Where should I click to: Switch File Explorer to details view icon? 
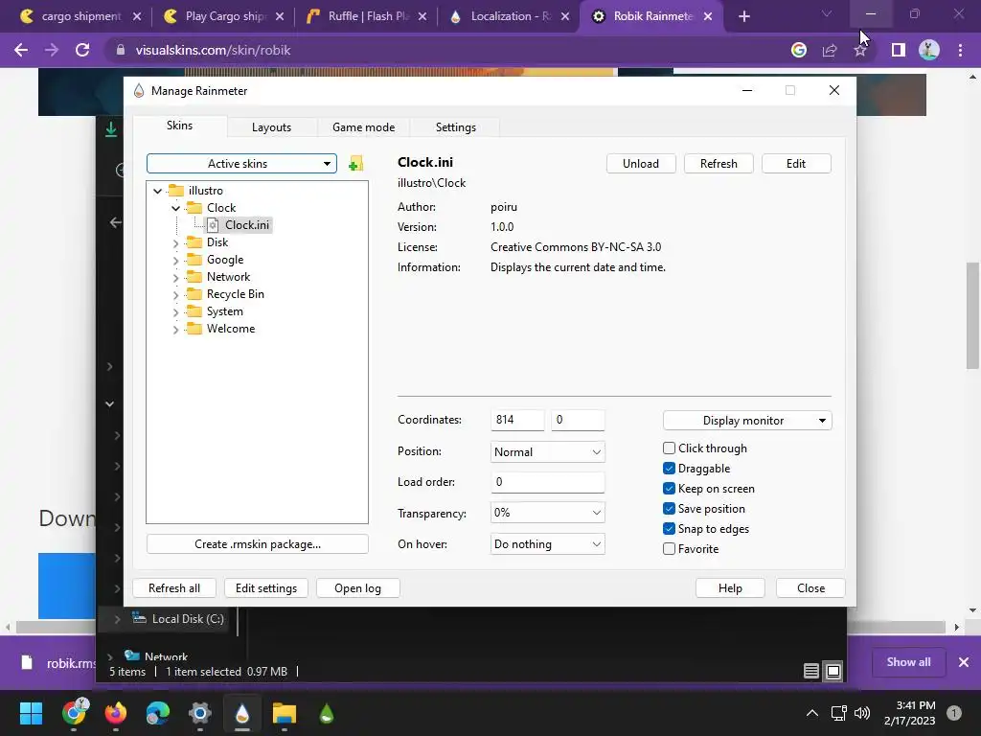click(x=811, y=671)
